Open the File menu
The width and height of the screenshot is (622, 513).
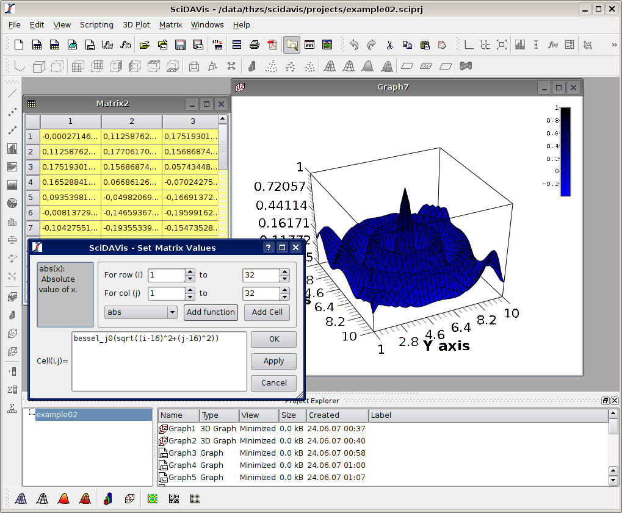pos(14,24)
